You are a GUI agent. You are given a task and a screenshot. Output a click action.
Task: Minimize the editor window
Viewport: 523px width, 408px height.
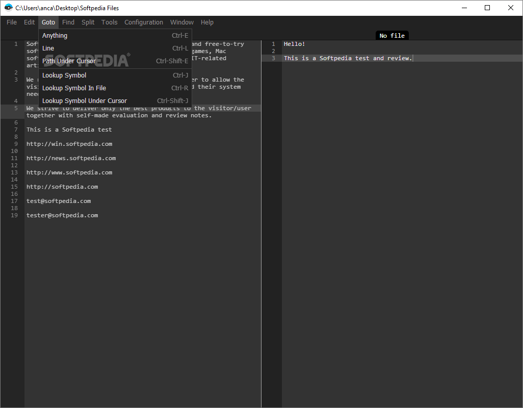click(464, 8)
